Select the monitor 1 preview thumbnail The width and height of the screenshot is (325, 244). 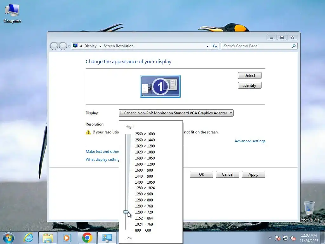[160, 86]
